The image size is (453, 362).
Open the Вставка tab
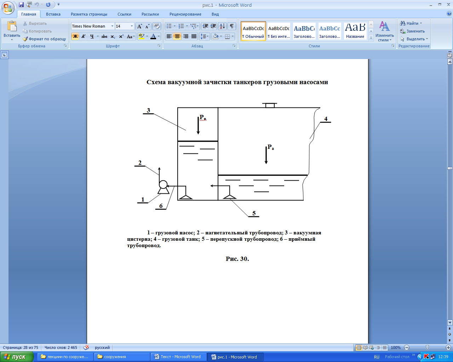(x=53, y=14)
